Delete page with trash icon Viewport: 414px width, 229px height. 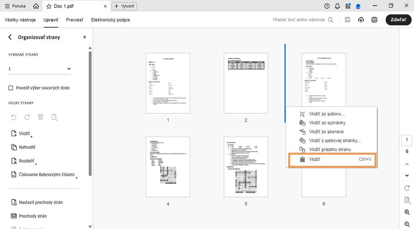pyautogui.click(x=40, y=117)
